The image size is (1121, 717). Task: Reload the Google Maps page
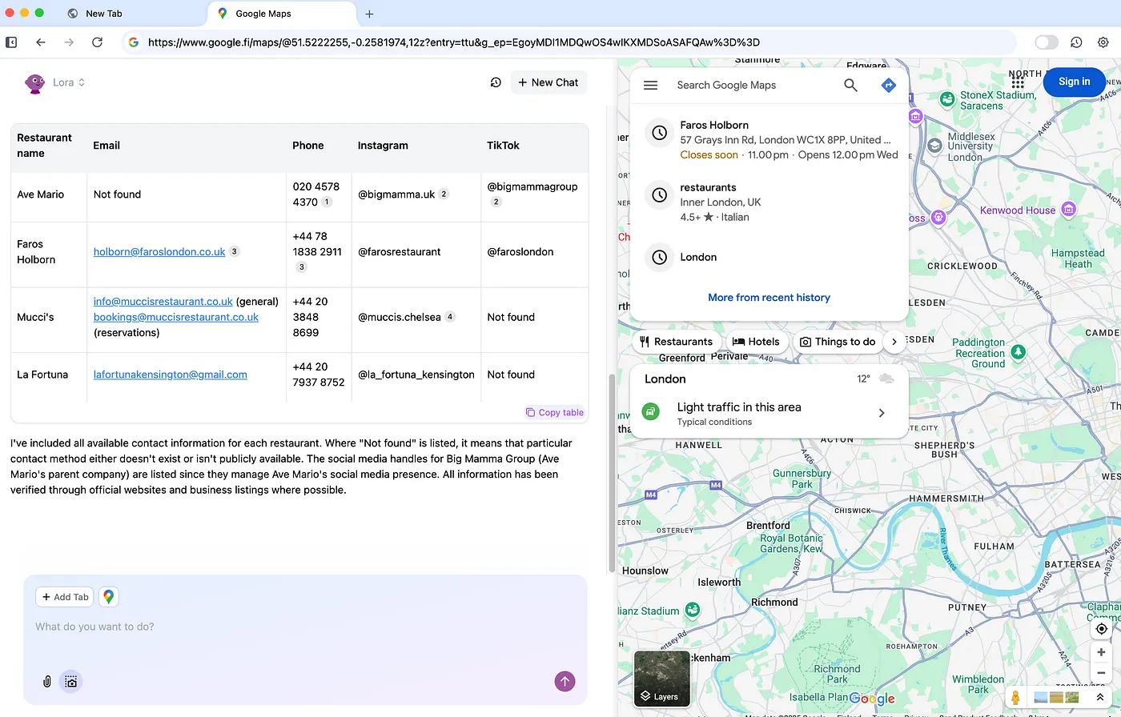pos(97,42)
